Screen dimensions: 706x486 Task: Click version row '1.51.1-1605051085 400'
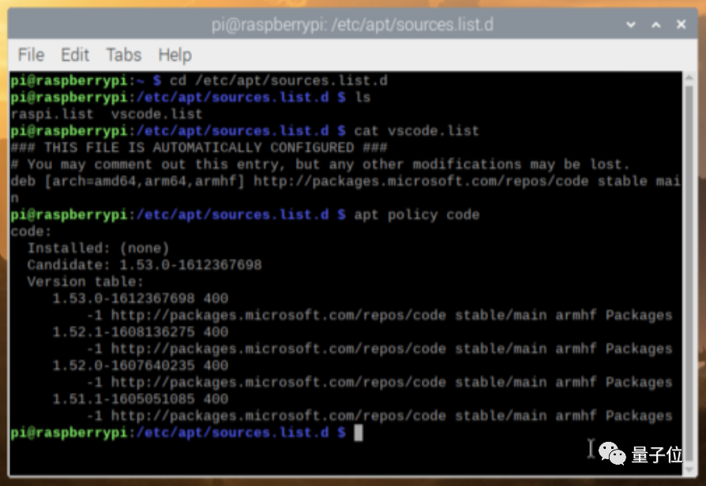(x=140, y=398)
